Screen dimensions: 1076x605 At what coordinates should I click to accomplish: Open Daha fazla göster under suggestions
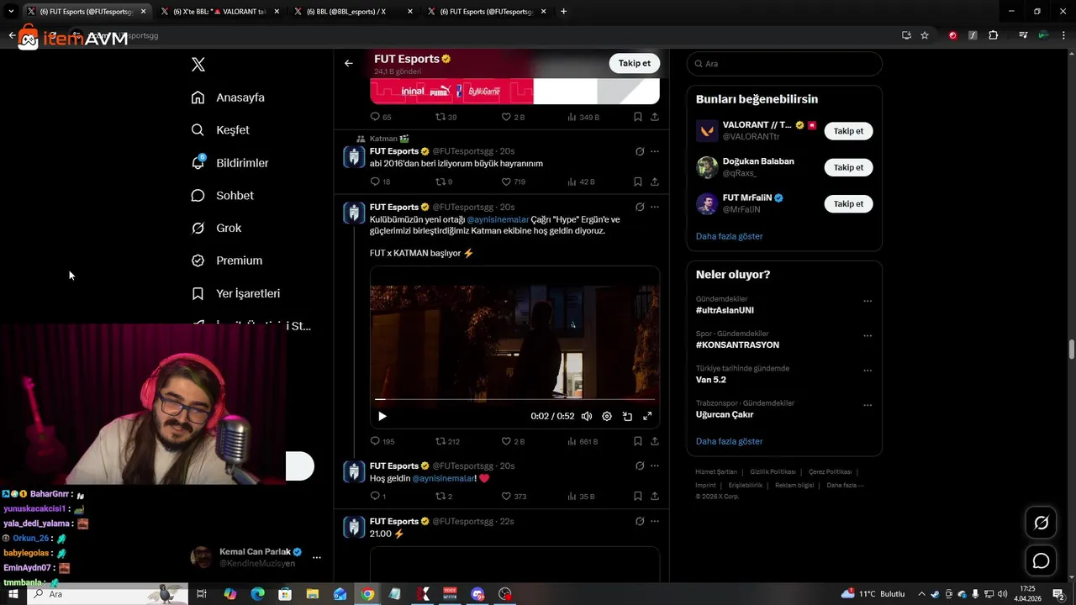click(x=729, y=236)
